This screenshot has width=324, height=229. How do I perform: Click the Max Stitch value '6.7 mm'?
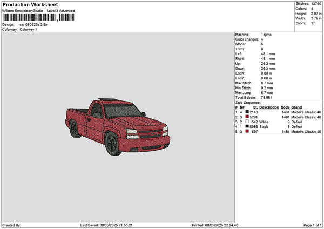267,83
